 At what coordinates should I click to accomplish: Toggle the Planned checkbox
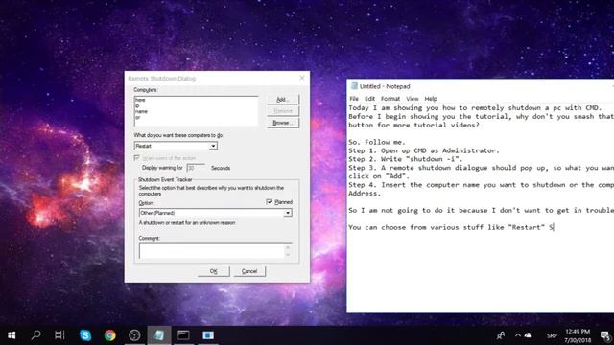(x=269, y=202)
